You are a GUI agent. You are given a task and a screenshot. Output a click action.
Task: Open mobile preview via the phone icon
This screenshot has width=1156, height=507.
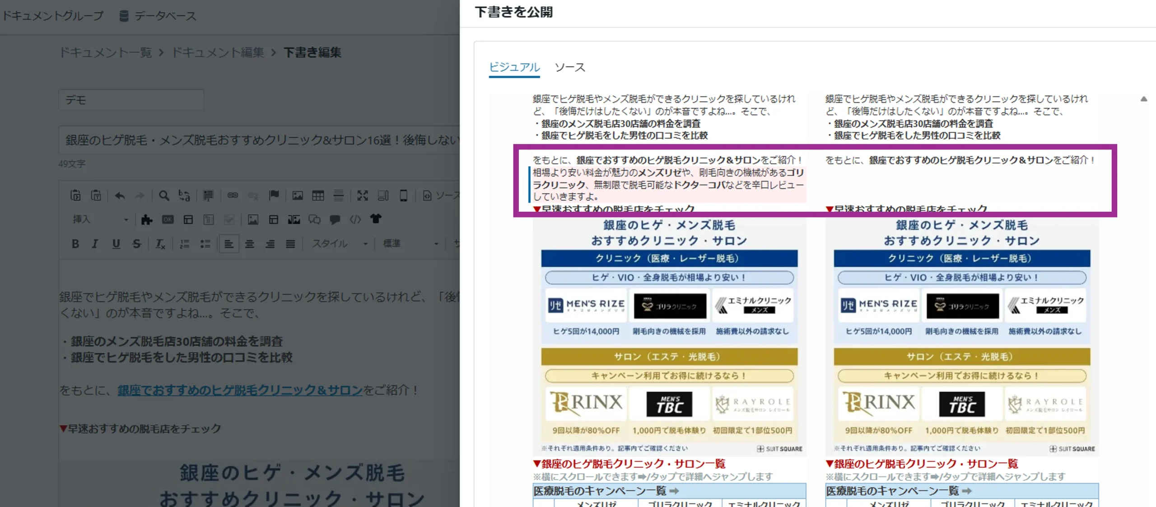tap(404, 195)
